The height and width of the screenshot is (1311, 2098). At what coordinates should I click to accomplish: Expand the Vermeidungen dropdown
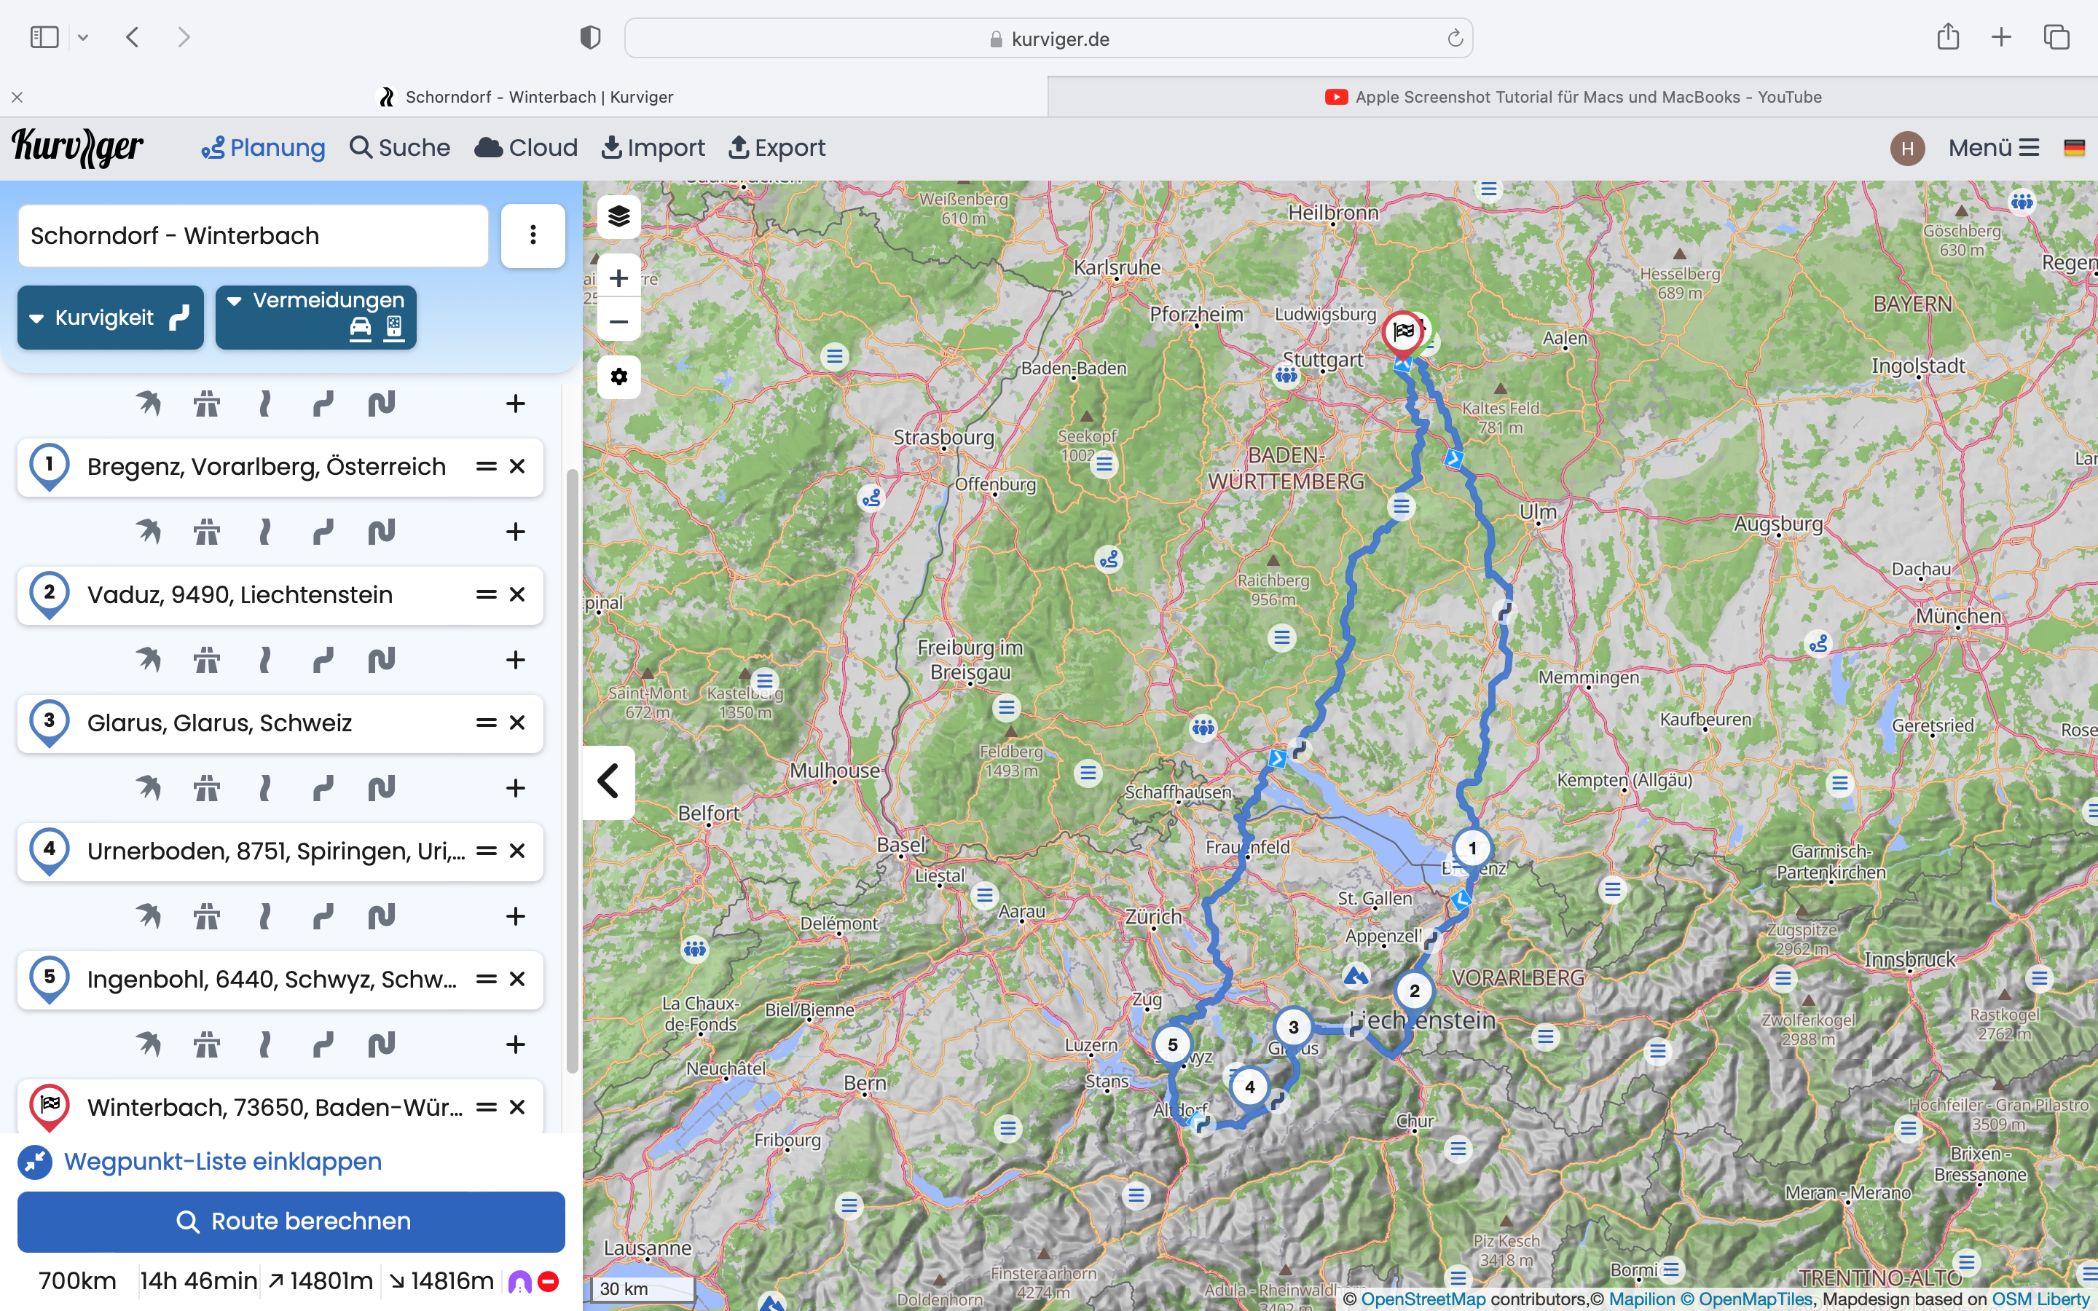click(x=315, y=318)
